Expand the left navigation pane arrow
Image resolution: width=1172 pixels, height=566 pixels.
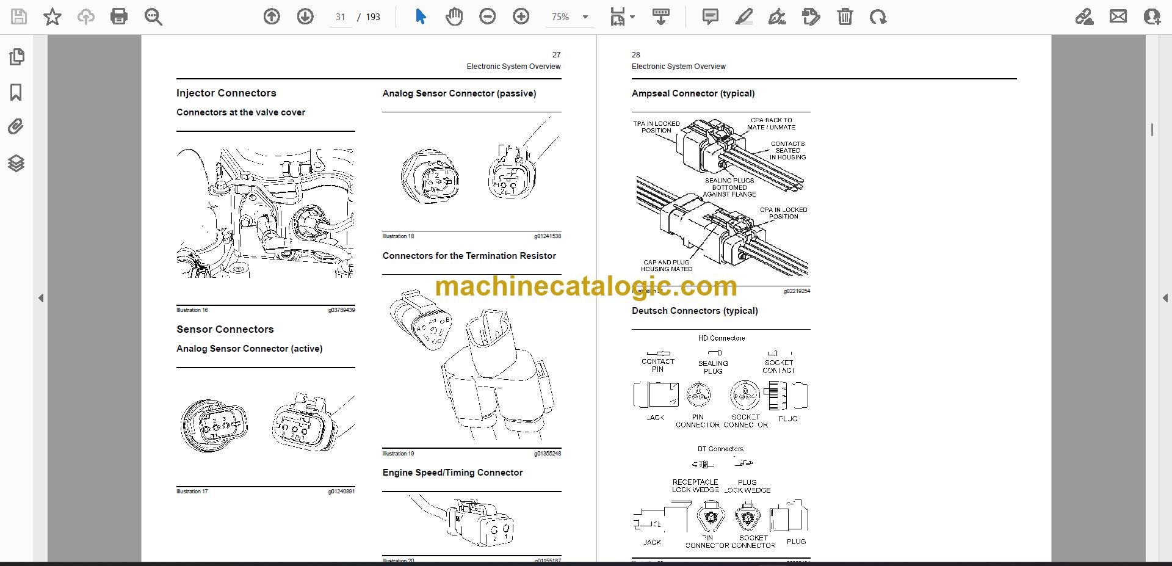[x=41, y=298]
